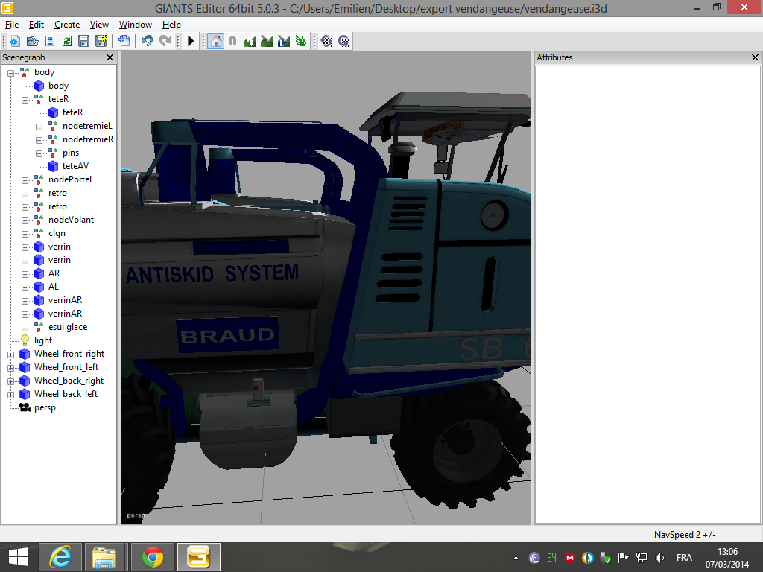Expand the nodetremieR node

click(x=39, y=141)
